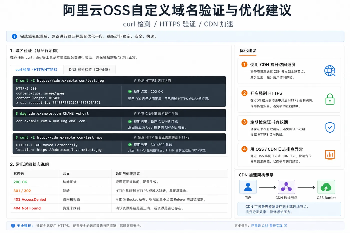
Task: Click orange number 3 badge
Action: click(x=244, y=122)
